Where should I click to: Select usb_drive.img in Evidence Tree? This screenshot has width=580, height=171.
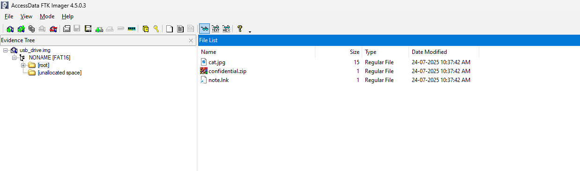coord(35,50)
